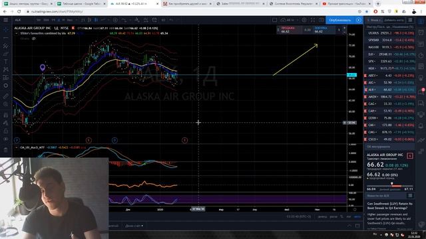Select CSCO row in watchlist

(x=389, y=139)
